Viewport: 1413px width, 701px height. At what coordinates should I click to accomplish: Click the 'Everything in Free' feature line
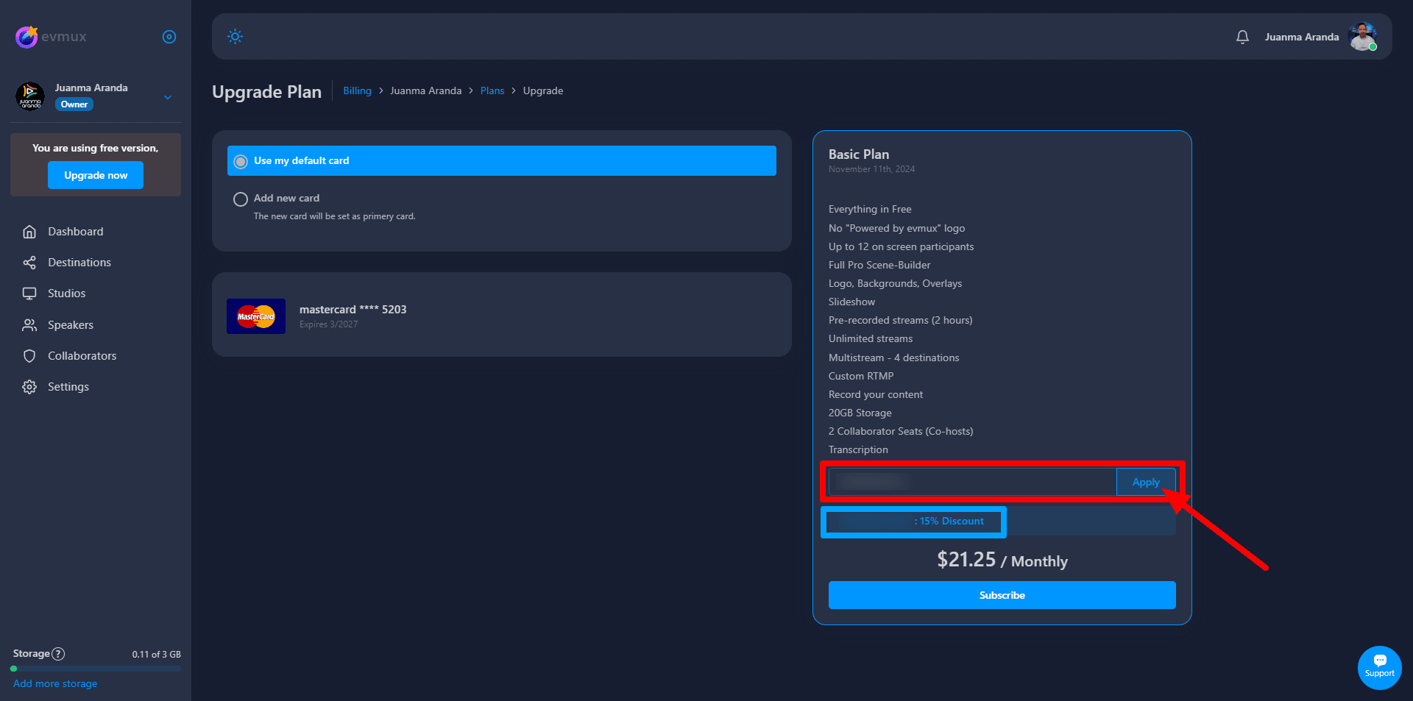tap(870, 210)
